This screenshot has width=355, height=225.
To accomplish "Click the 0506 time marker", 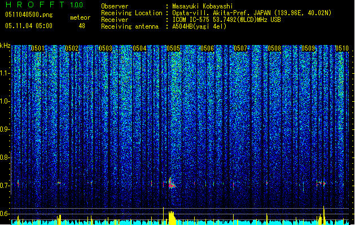I will pyautogui.click(x=207, y=48).
